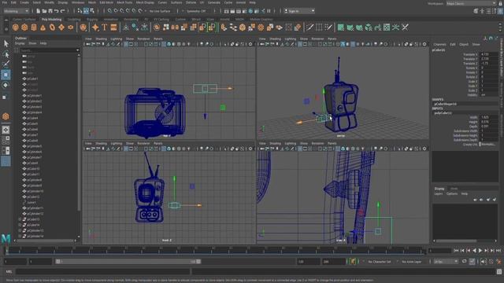
Task: Jump to start of playback range
Action: (457, 251)
